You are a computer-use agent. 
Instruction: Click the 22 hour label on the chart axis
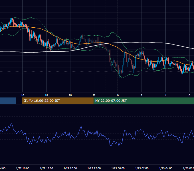[94, 95]
